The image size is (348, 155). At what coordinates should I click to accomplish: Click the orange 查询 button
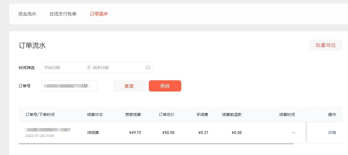165,86
